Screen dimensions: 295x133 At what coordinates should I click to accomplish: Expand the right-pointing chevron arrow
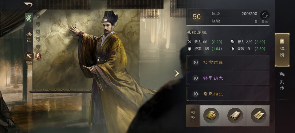pos(176,74)
